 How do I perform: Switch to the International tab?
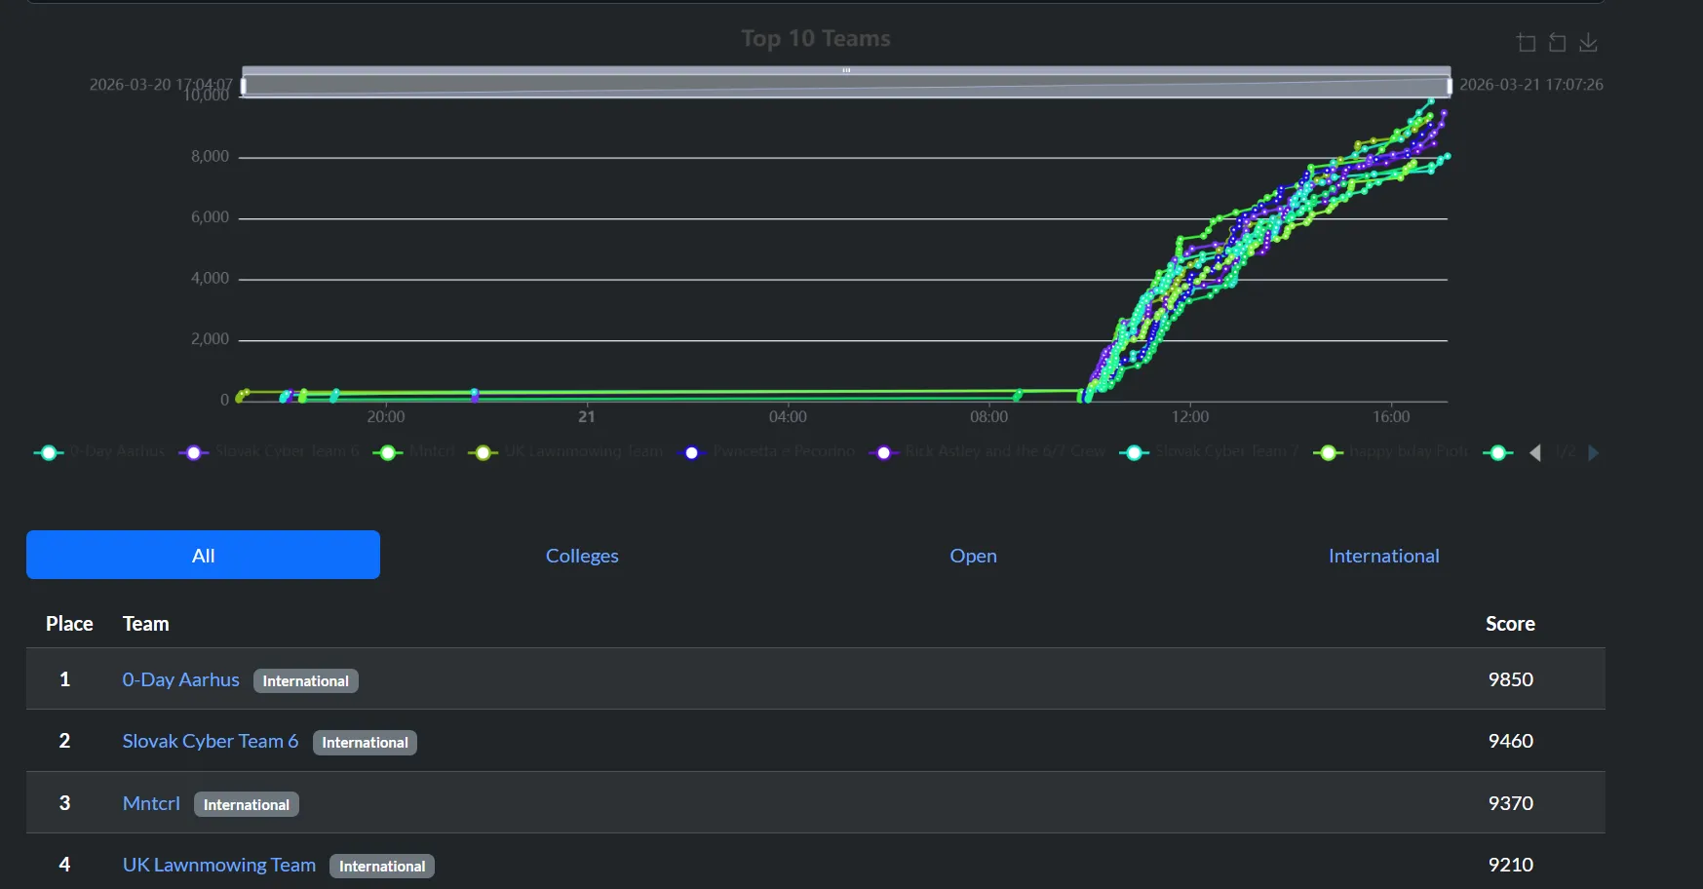point(1383,556)
